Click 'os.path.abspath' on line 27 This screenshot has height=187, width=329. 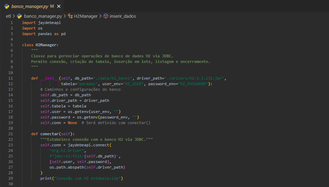67,167
